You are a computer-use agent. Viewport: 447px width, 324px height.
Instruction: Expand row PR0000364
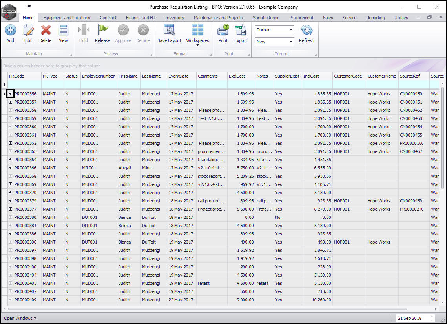[11, 160]
